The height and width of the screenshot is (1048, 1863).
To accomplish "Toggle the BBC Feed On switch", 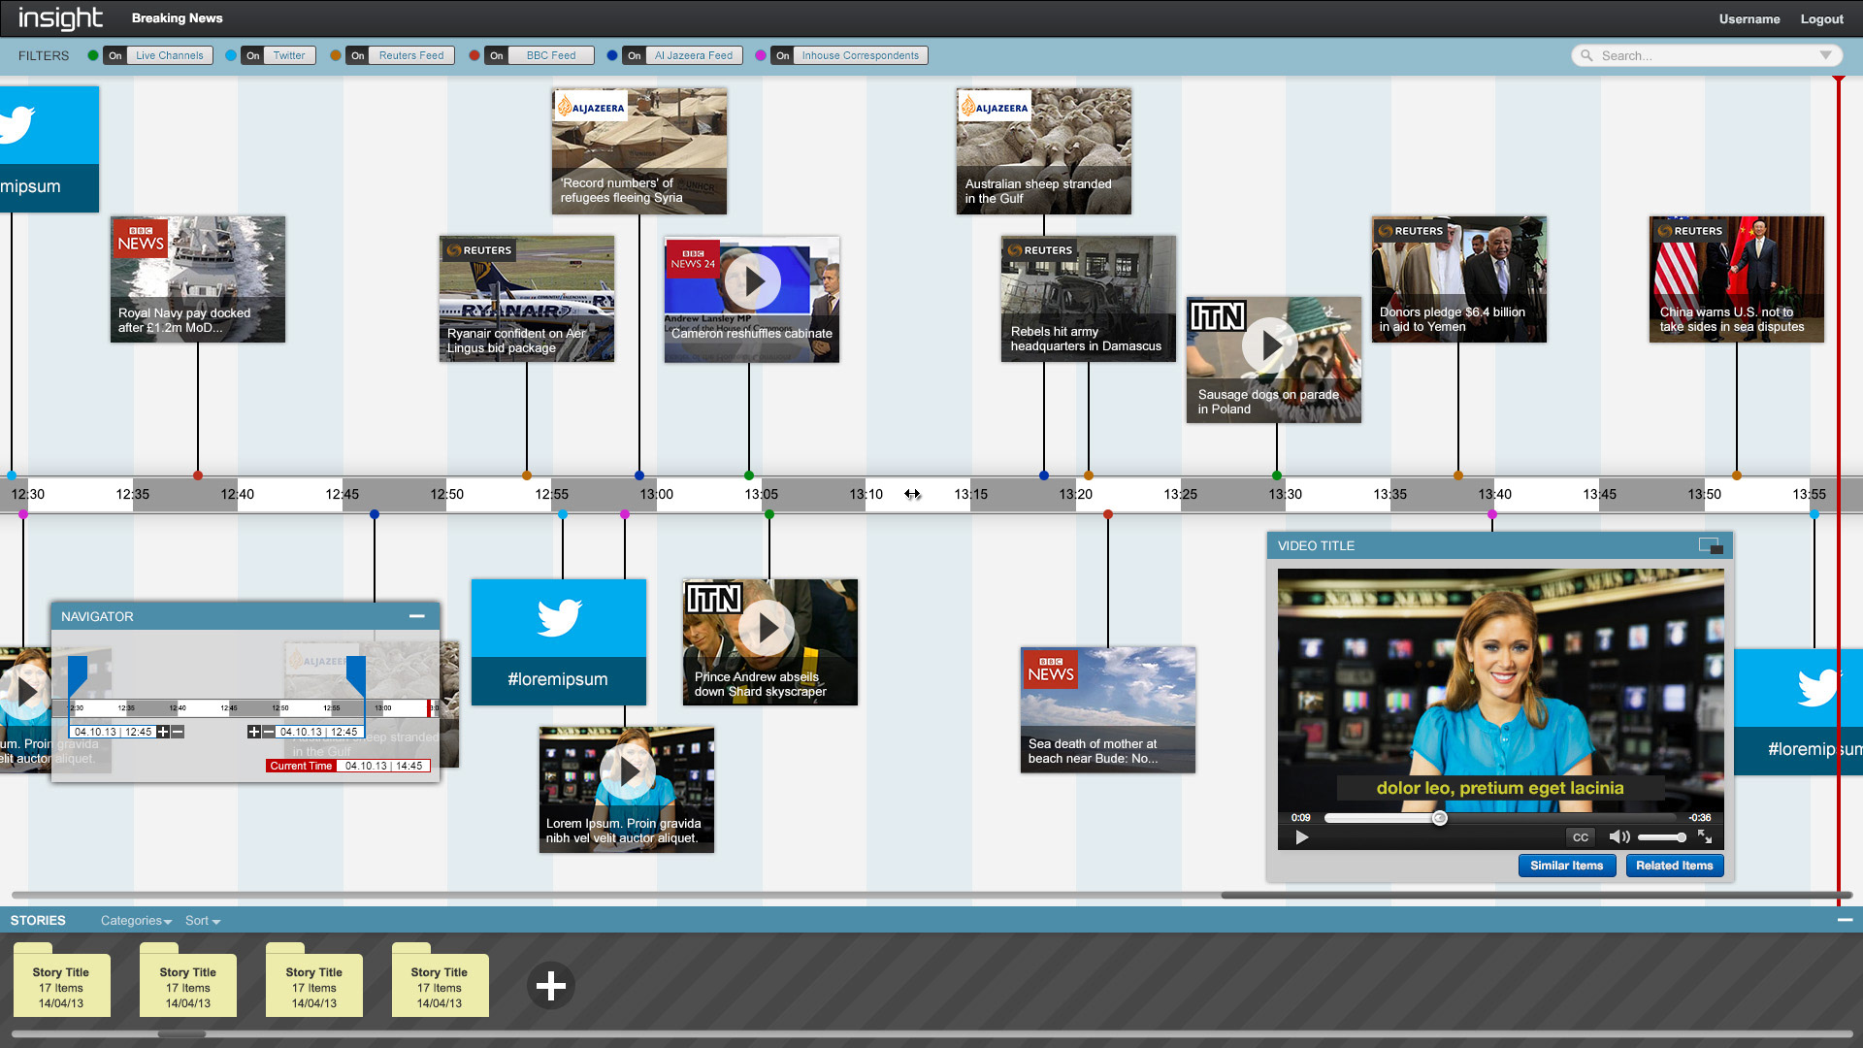I will click(x=496, y=55).
